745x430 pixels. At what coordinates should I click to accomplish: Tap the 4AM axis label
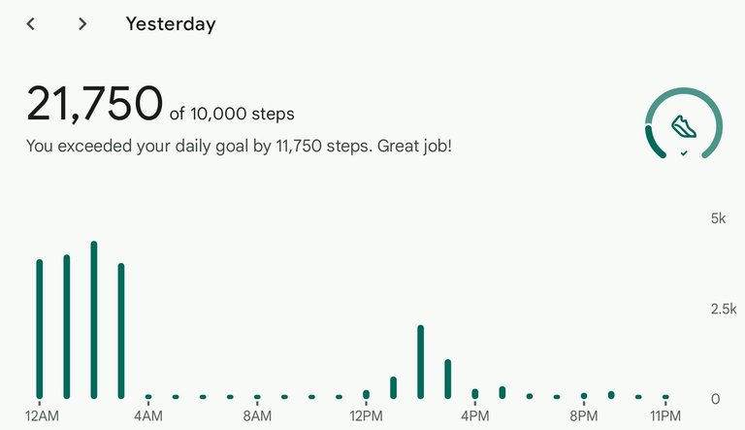[x=148, y=416]
